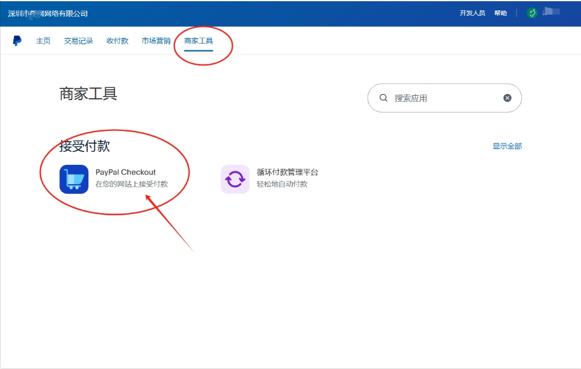Image resolution: width=581 pixels, height=369 pixels.
Task: Open the green account avatar icon
Action: pyautogui.click(x=532, y=13)
